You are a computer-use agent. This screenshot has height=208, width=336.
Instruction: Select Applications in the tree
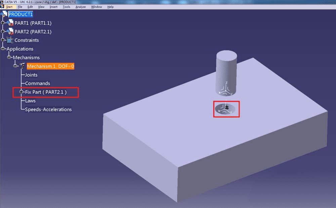pos(20,49)
